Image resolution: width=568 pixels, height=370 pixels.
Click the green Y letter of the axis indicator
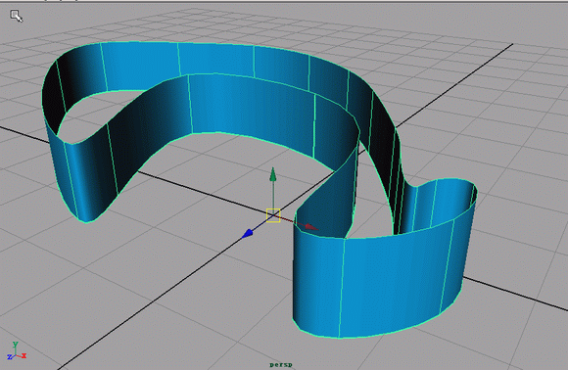(16, 345)
